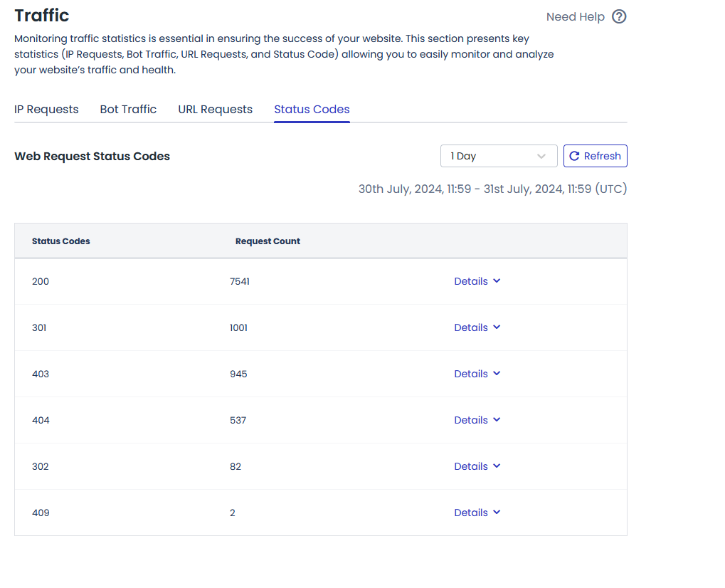This screenshot has width=725, height=588.
Task: Click the date range text with UTC
Action: click(x=493, y=189)
